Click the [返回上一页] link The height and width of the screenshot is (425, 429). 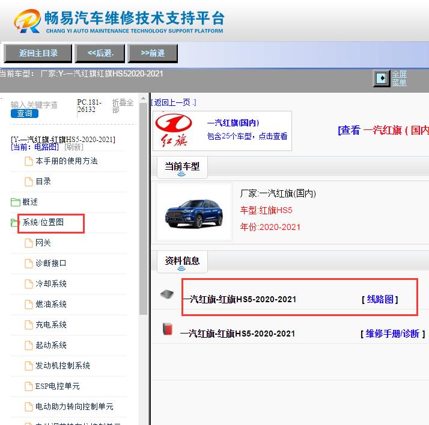coord(174,102)
